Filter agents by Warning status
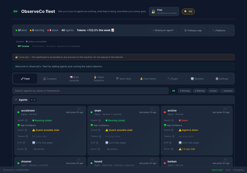 (200, 91)
